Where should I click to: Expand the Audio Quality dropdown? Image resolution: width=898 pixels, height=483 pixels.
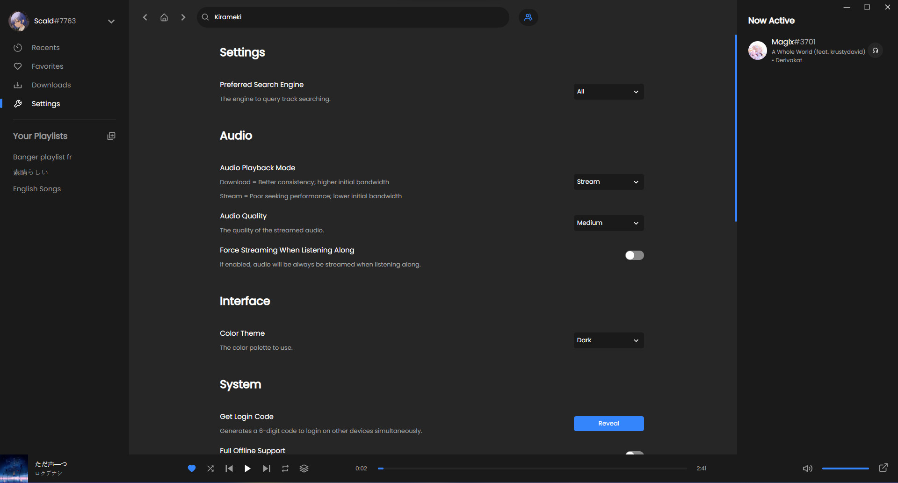tap(608, 223)
